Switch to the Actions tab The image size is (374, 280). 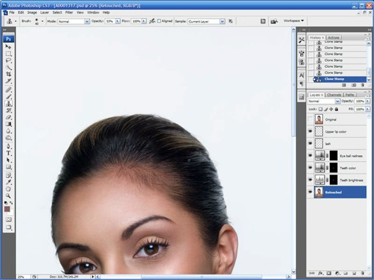point(333,38)
